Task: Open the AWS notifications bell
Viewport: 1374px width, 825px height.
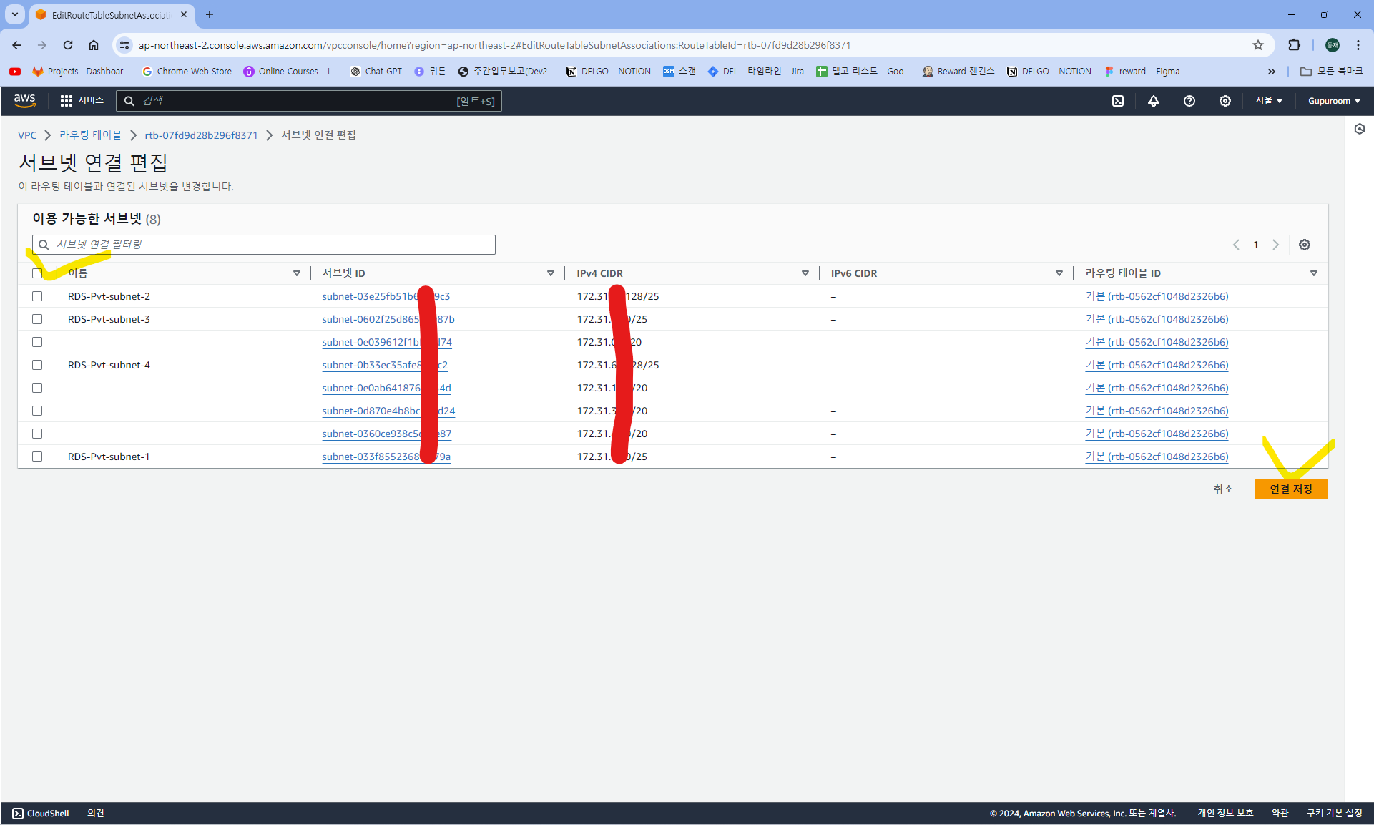Action: click(x=1154, y=101)
